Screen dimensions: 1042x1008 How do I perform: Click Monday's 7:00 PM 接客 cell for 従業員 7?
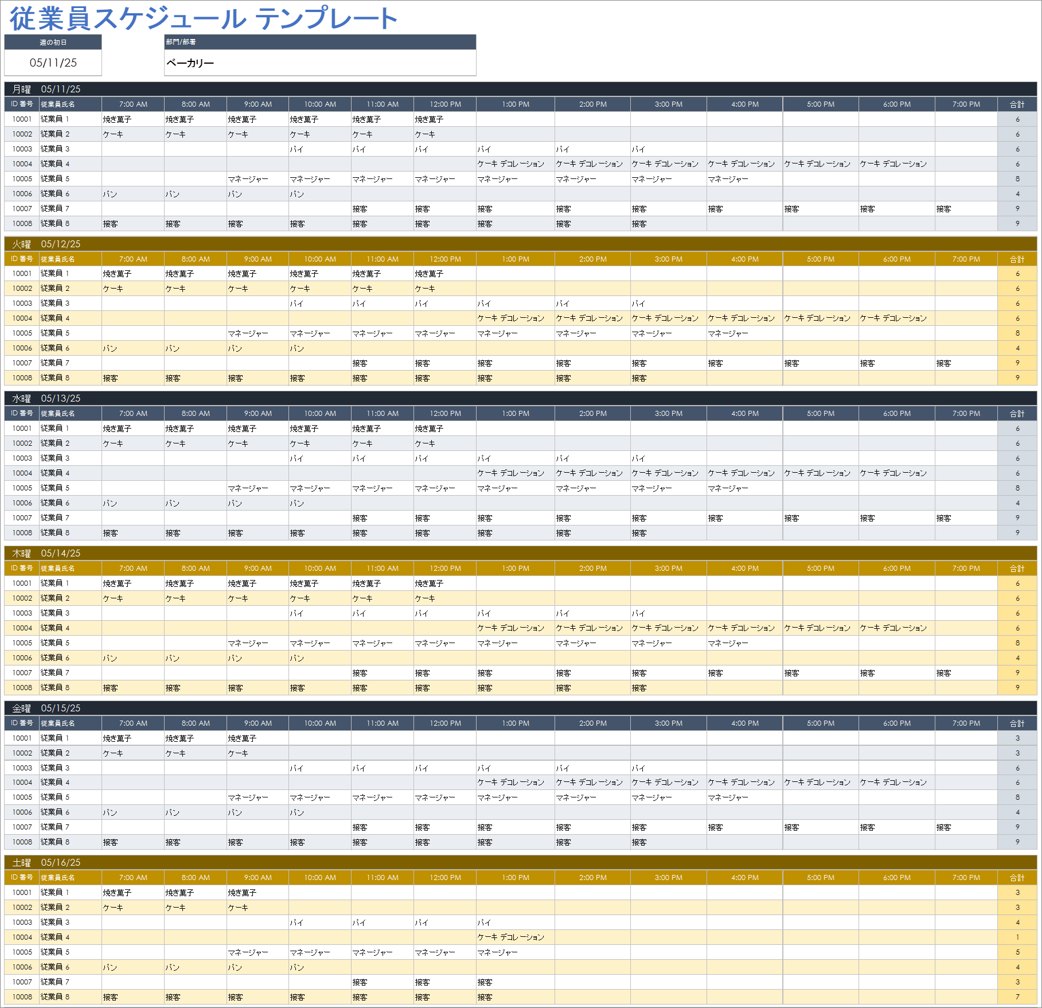965,209
